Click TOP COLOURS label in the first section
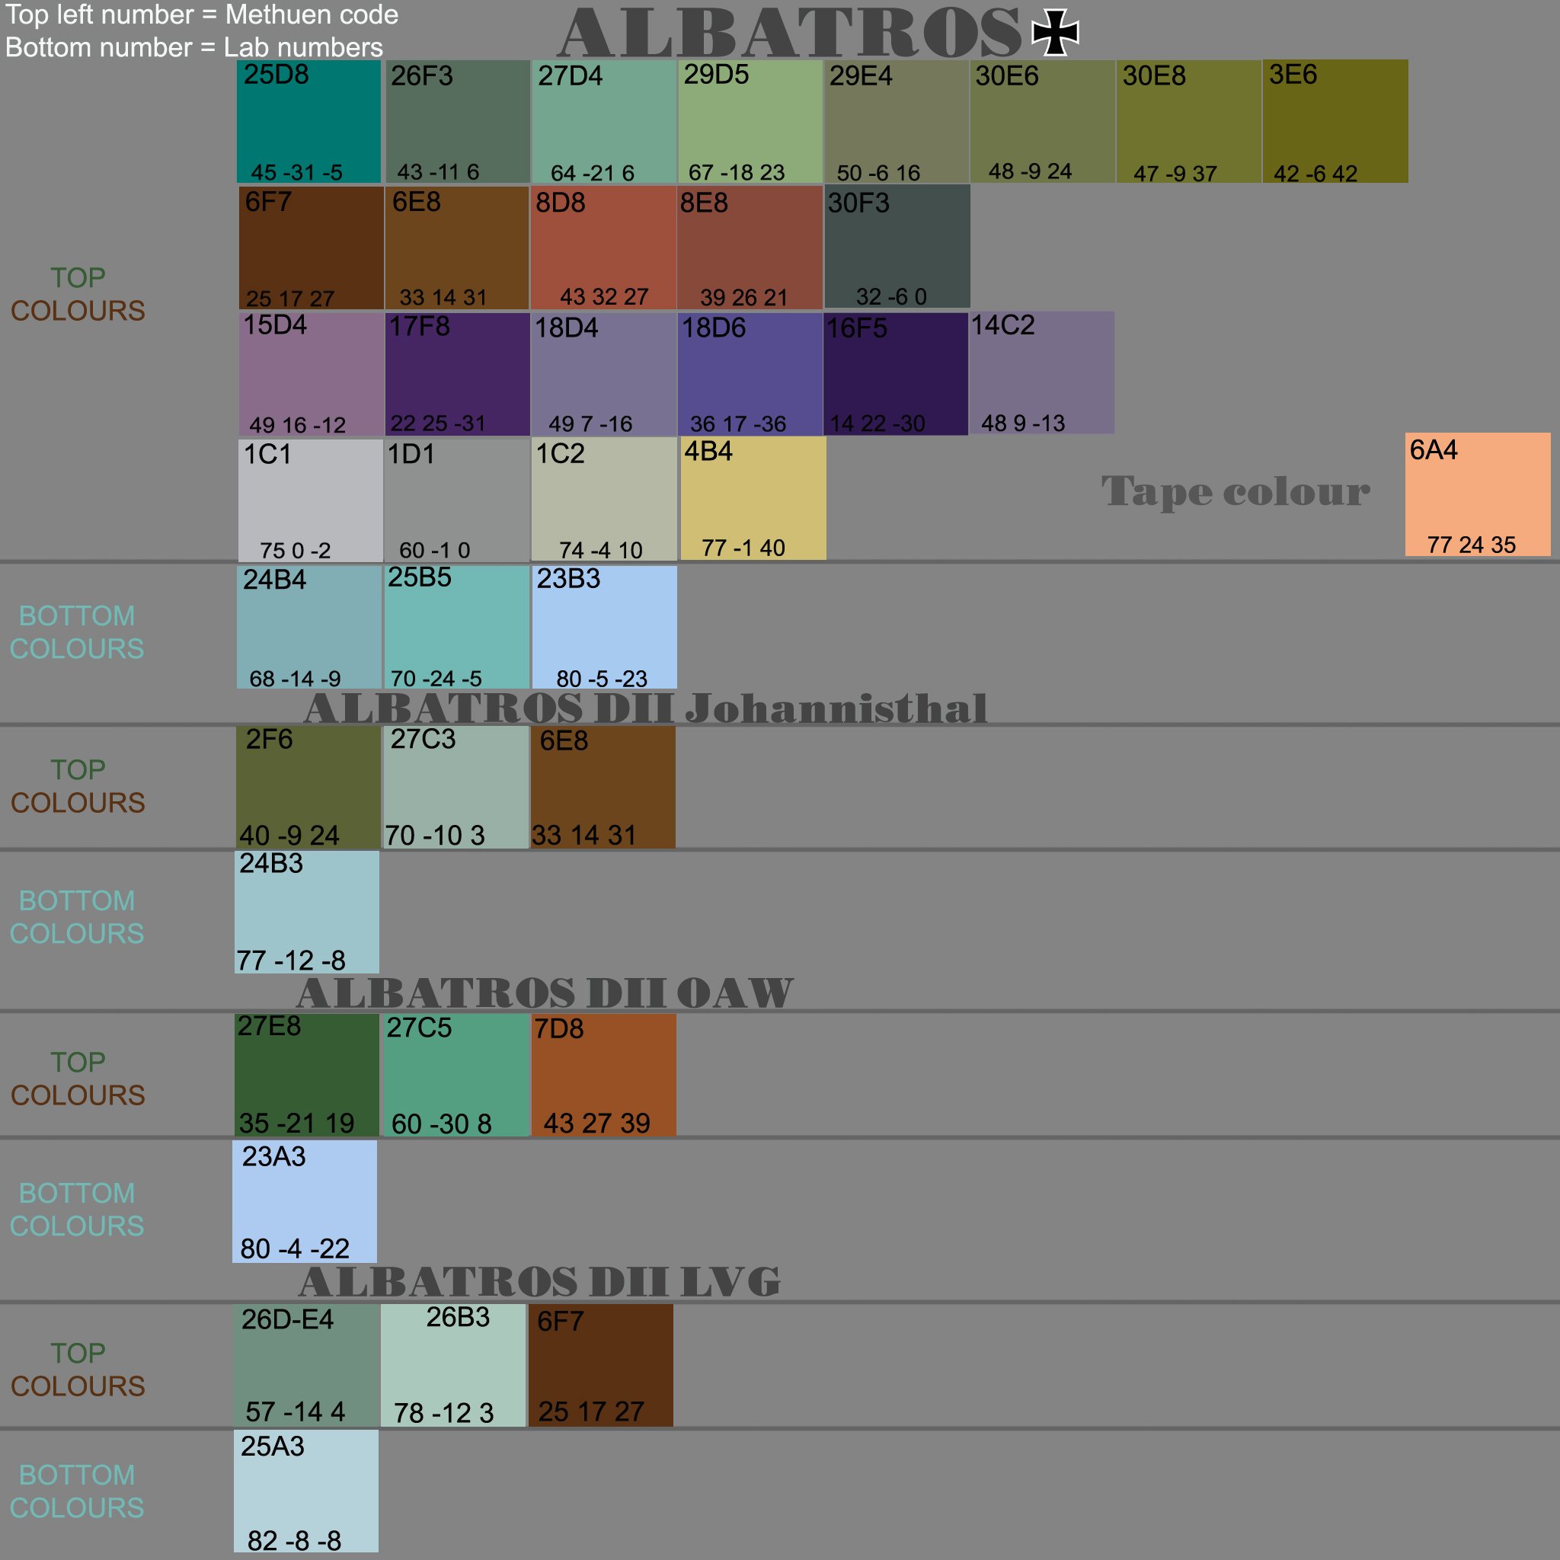This screenshot has height=1560, width=1560. [78, 294]
